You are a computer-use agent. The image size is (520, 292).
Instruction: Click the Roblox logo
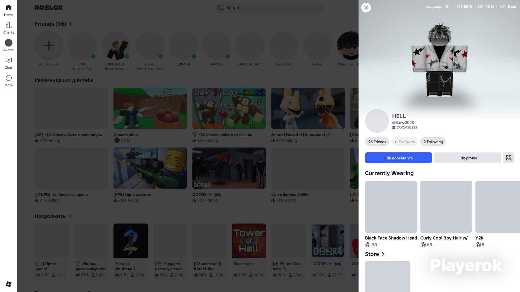49,8
